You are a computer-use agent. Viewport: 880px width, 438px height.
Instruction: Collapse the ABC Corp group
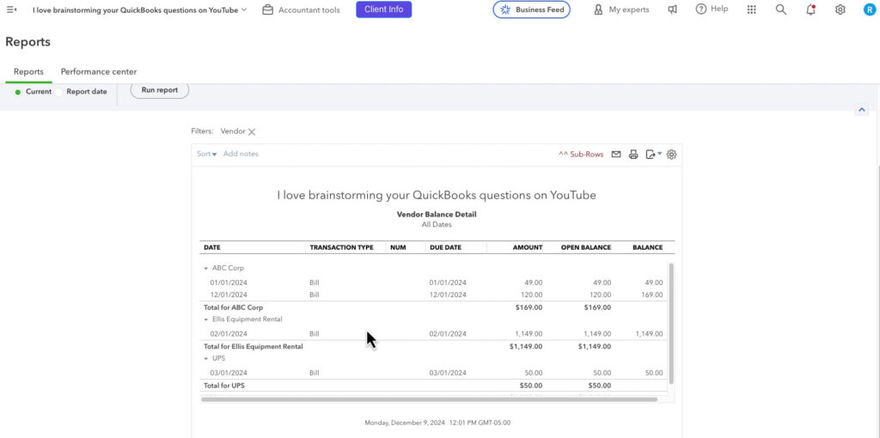pyautogui.click(x=206, y=269)
